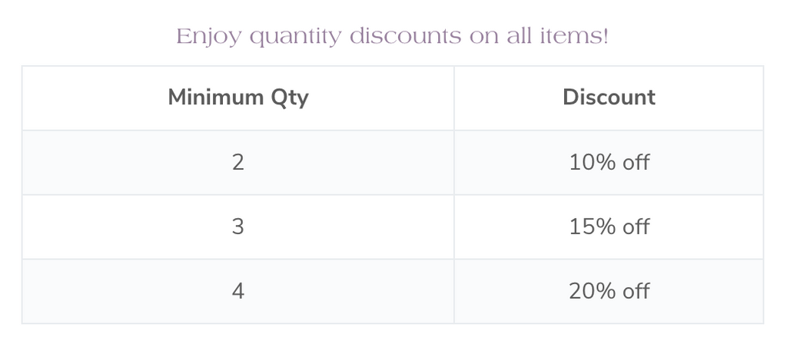Click the 'Enjoy quantity discounts' heading
The width and height of the screenshot is (787, 344).
pos(393,37)
